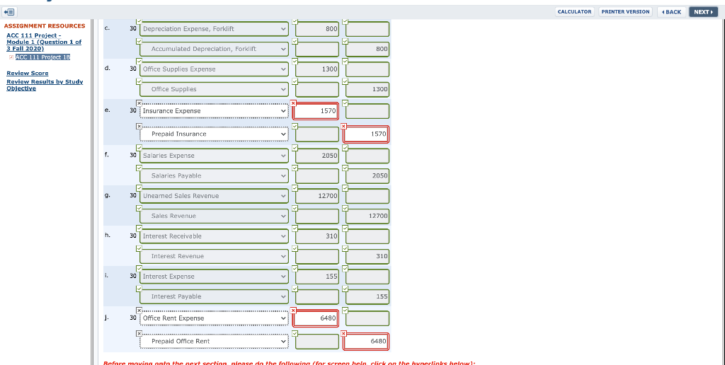
Task: Open Office Supplies credit account dropdown
Action: point(214,89)
